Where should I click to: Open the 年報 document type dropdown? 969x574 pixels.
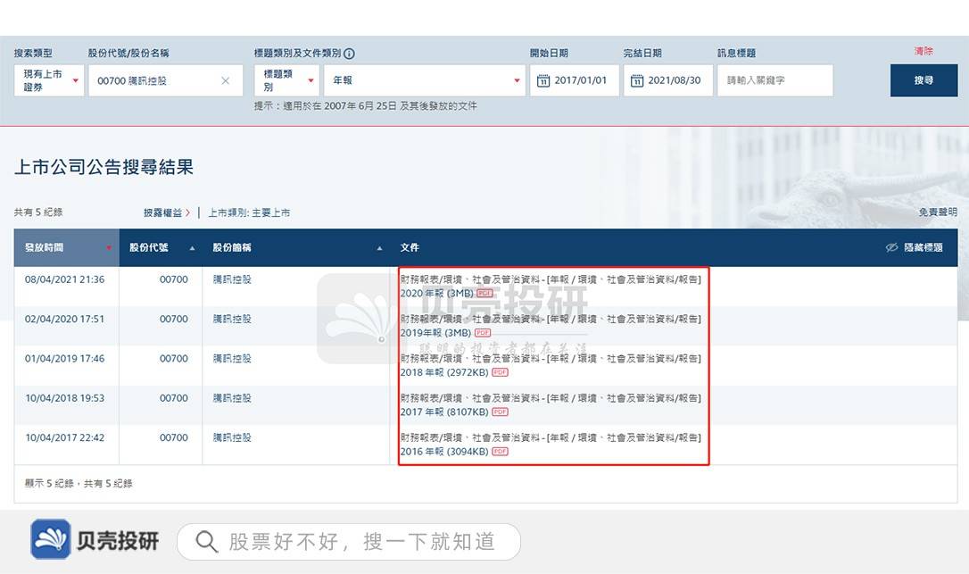[425, 80]
